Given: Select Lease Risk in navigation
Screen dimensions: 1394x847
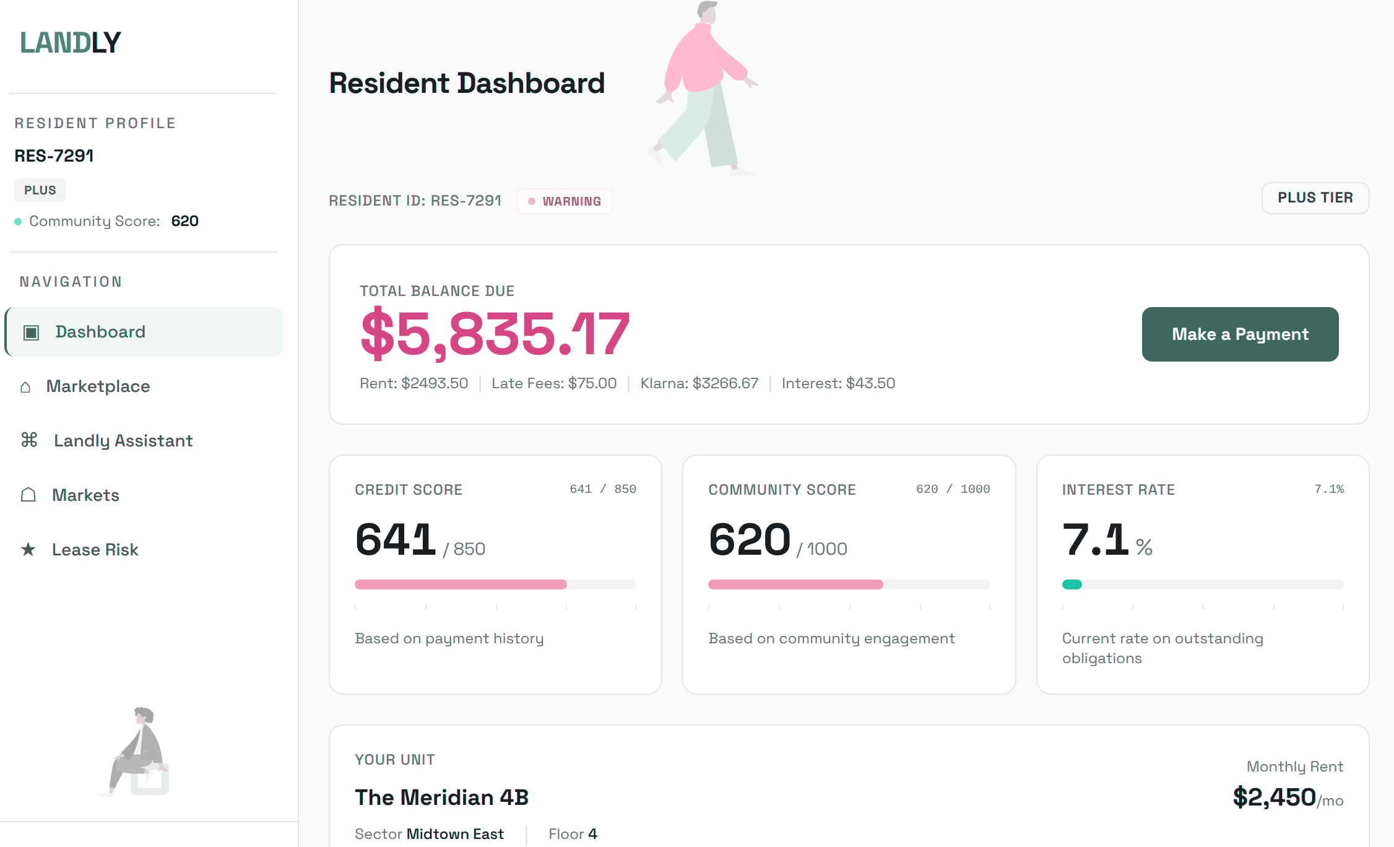Looking at the screenshot, I should [95, 550].
